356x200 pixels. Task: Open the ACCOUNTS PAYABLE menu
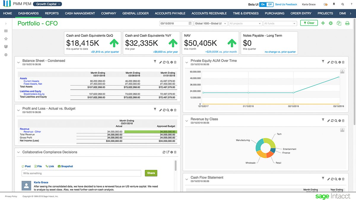(x=170, y=13)
